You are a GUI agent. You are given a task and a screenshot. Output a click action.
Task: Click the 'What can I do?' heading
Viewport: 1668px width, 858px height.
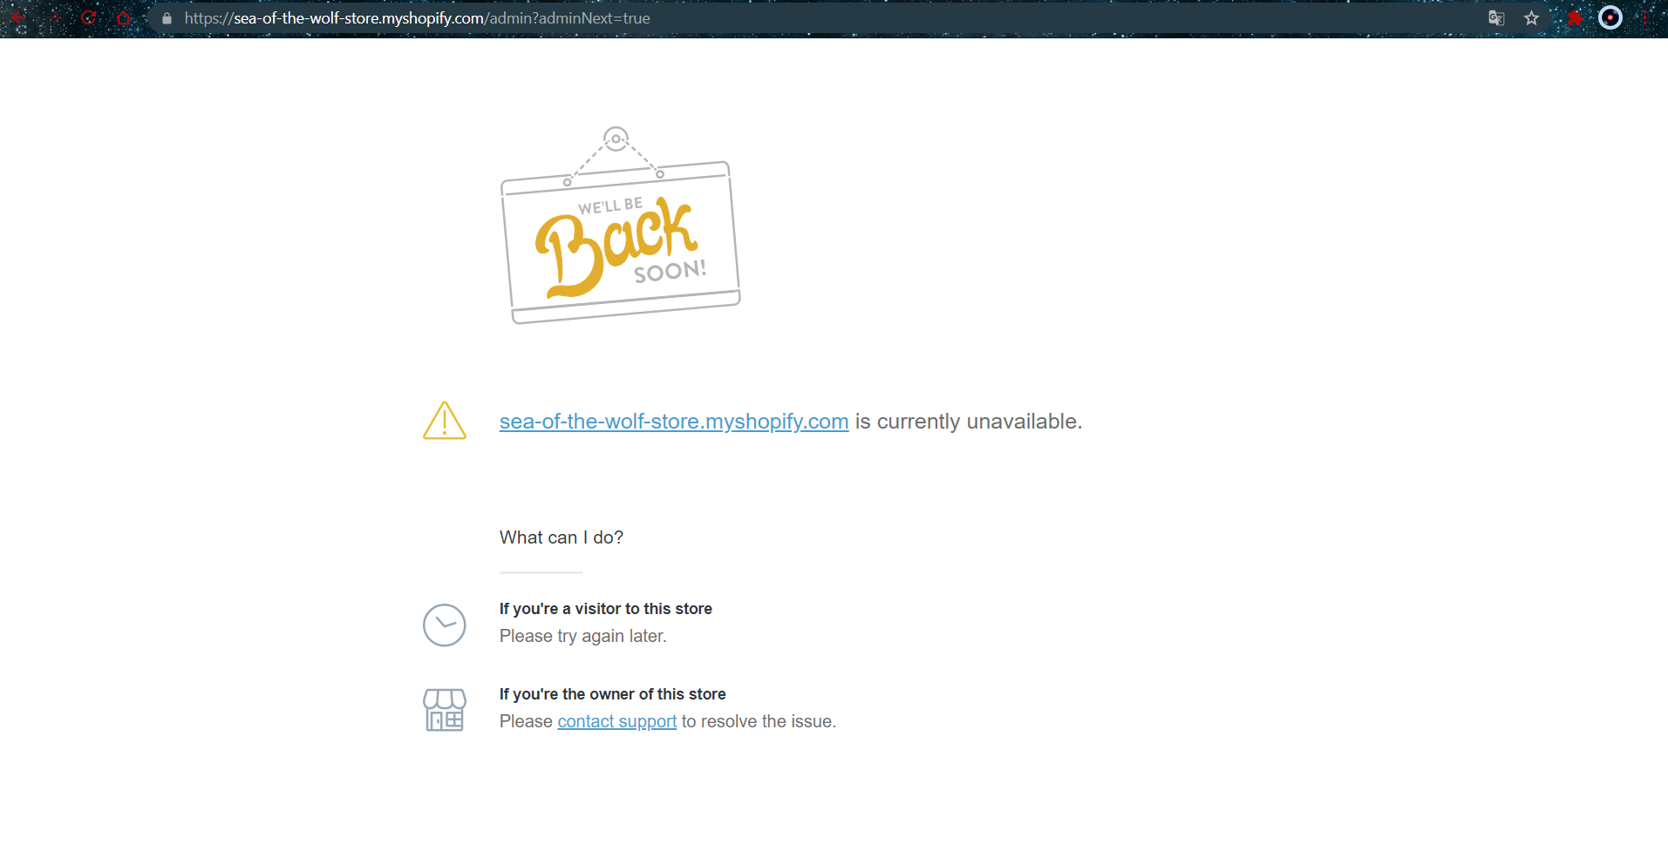(562, 537)
